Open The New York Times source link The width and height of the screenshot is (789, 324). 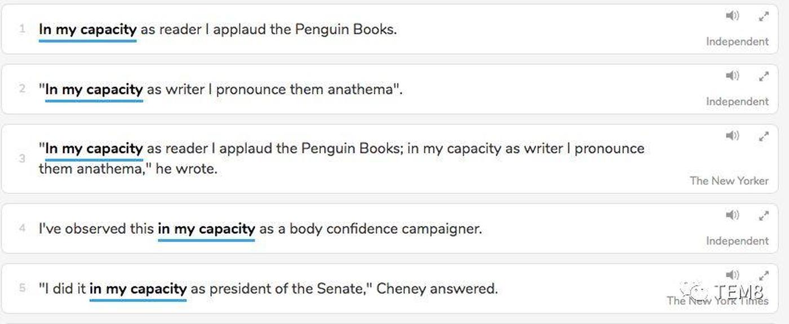717,301
